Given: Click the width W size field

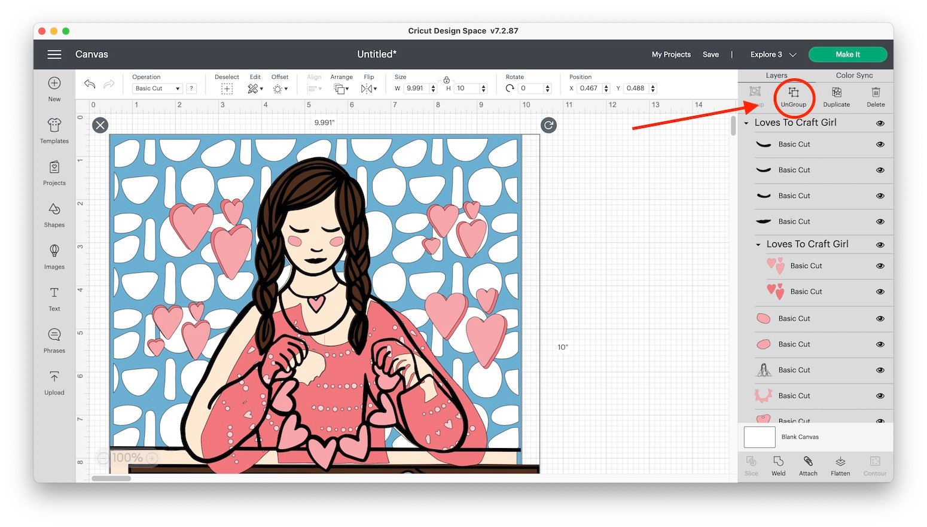Looking at the screenshot, I should click(x=416, y=89).
